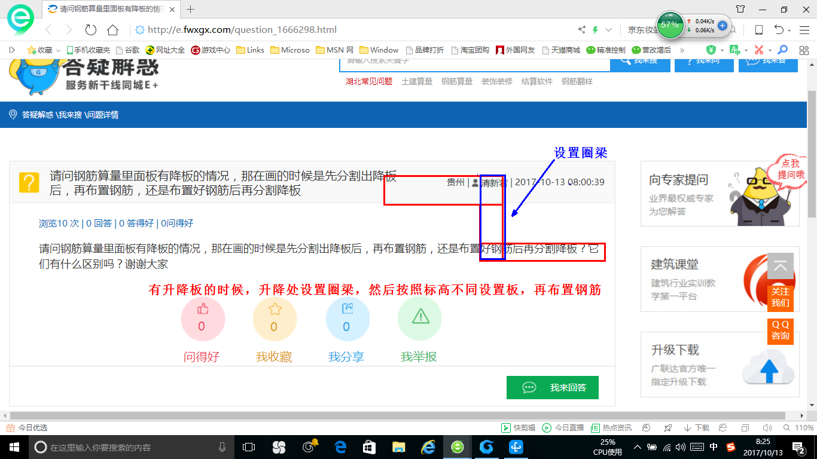The width and height of the screenshot is (817, 459).
Task: Open 下载 downloads in the status bar
Action: click(x=696, y=428)
